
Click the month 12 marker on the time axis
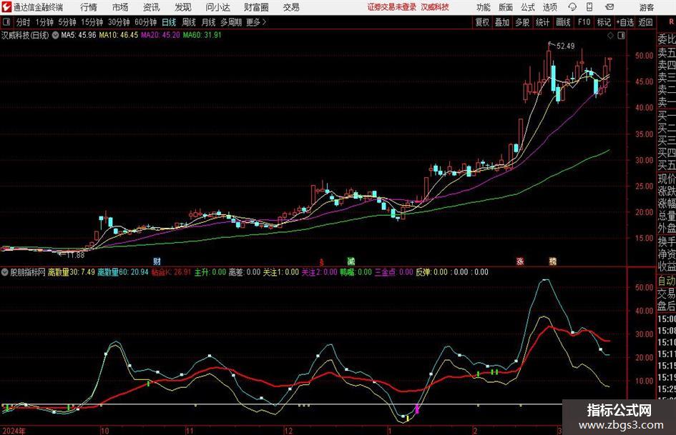pos(288,430)
